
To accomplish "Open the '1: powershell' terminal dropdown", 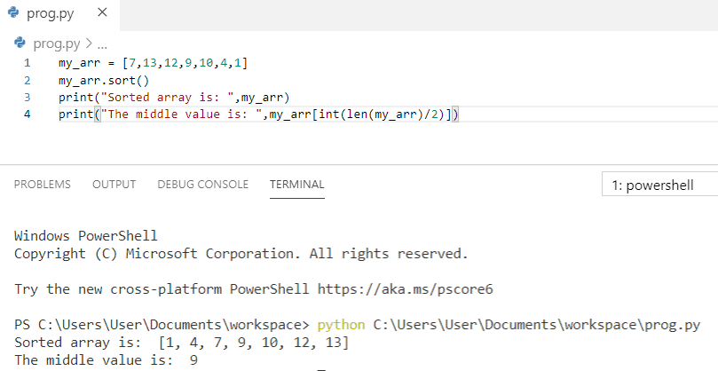I will point(659,185).
